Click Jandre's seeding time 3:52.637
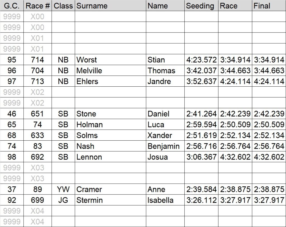The width and height of the screenshot is (286, 227). pyautogui.click(x=201, y=81)
